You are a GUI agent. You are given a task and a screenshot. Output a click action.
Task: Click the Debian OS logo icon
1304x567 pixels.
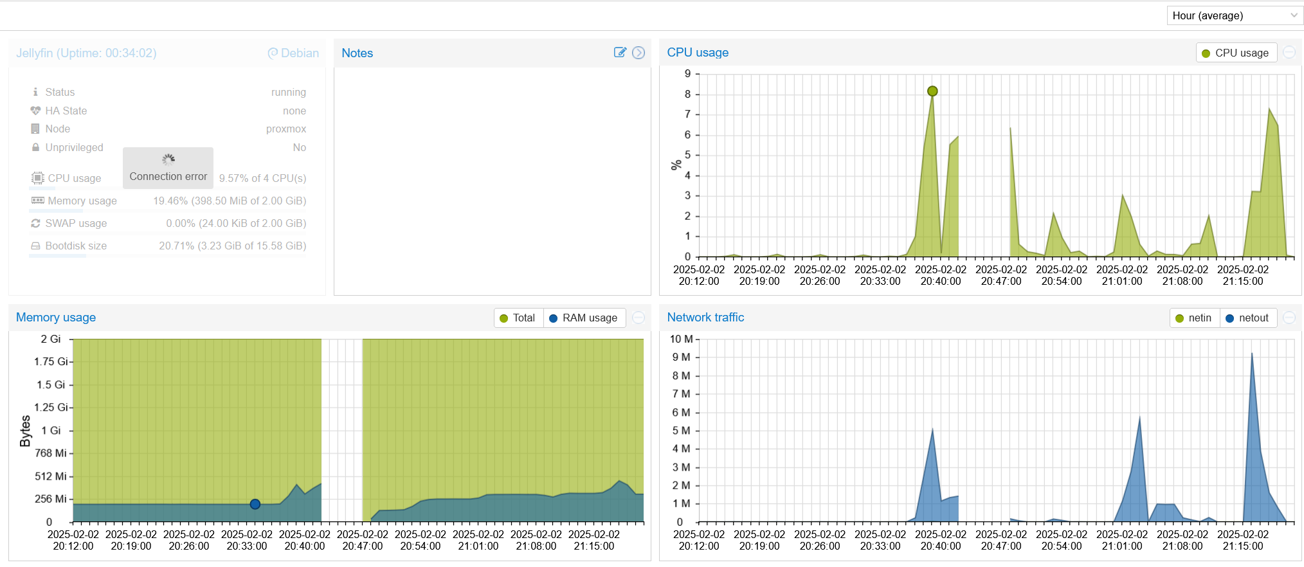pos(273,53)
